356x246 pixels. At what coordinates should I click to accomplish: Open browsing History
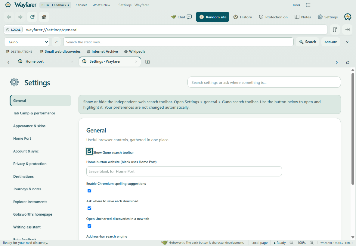point(243,17)
